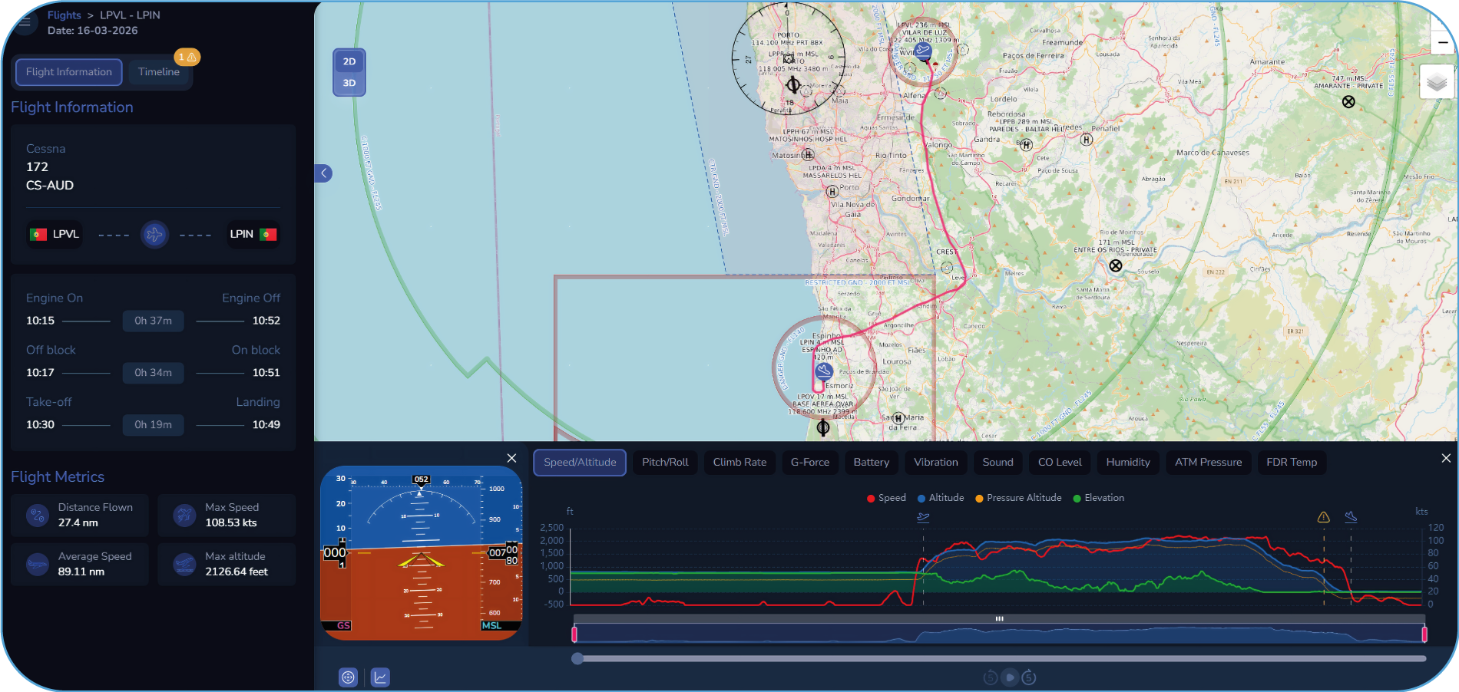The width and height of the screenshot is (1459, 692).
Task: Go back to Flights via breadcrumb link
Action: [x=64, y=15]
